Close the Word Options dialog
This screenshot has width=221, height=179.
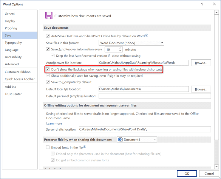[214, 4]
